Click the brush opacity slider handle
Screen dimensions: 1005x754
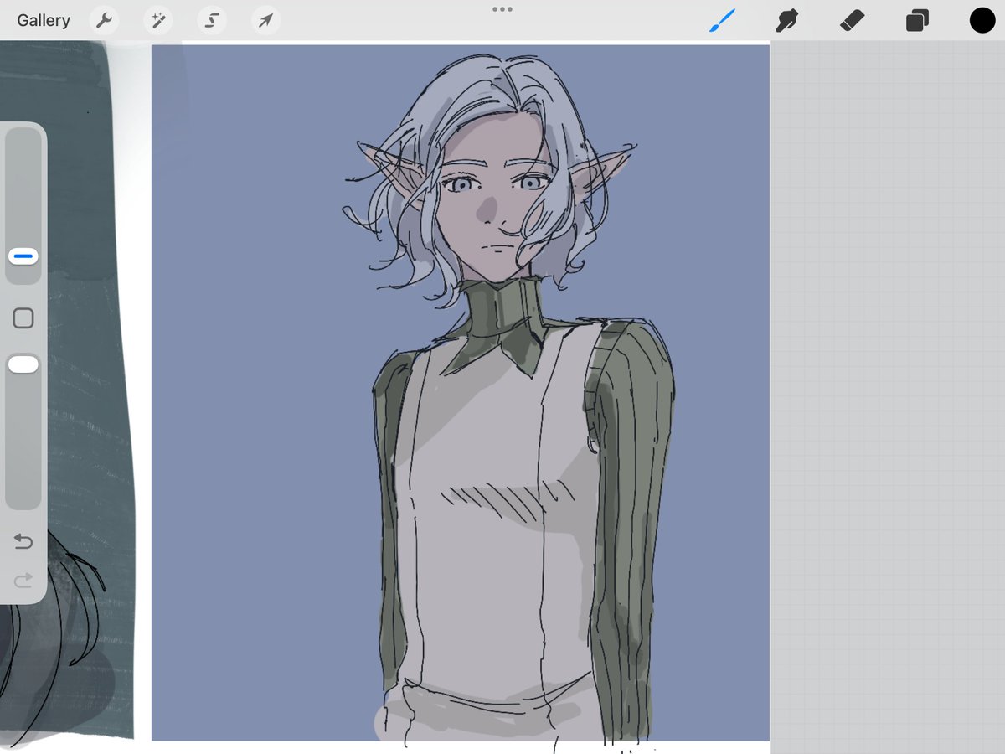[x=23, y=364]
